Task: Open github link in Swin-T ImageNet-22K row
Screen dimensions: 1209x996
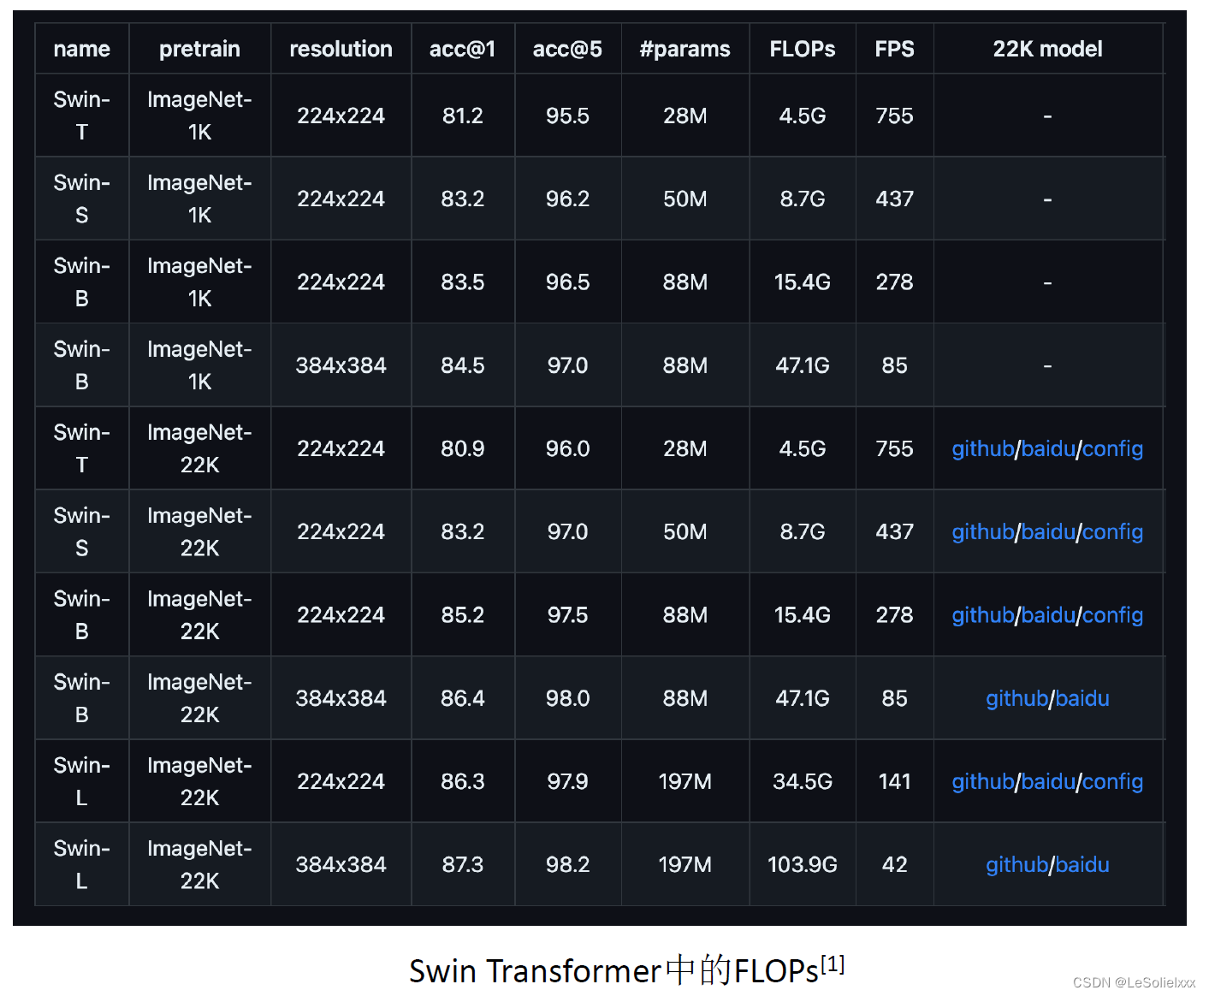Action: point(982,449)
